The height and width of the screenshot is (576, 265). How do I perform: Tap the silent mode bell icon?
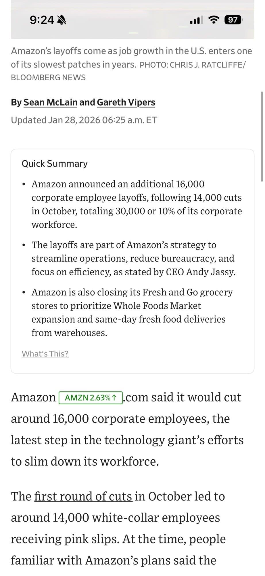(x=62, y=20)
